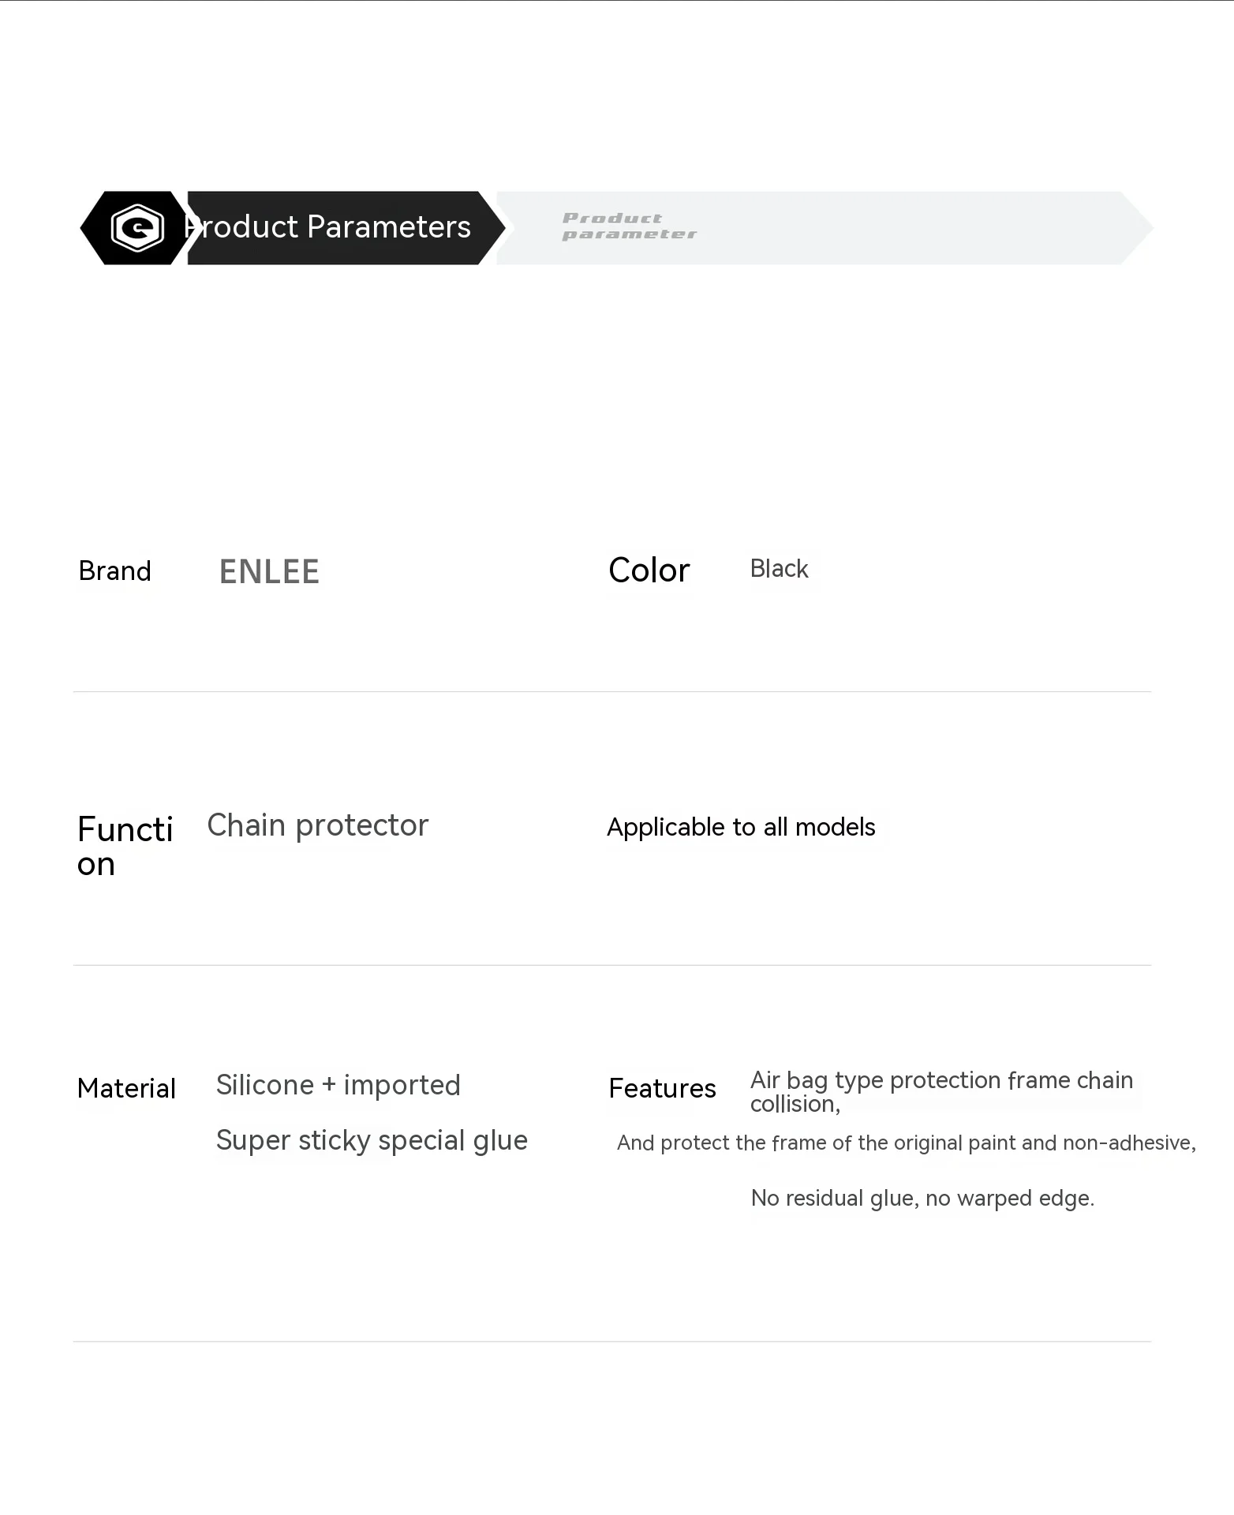Click Applicable to all models text
The height and width of the screenshot is (1515, 1234).
pyautogui.click(x=741, y=827)
